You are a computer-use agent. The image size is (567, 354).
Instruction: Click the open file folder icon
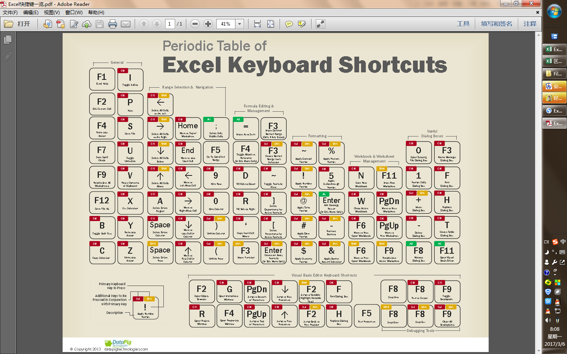[x=9, y=24]
